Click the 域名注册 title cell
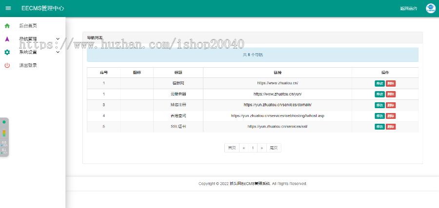 pos(179,105)
